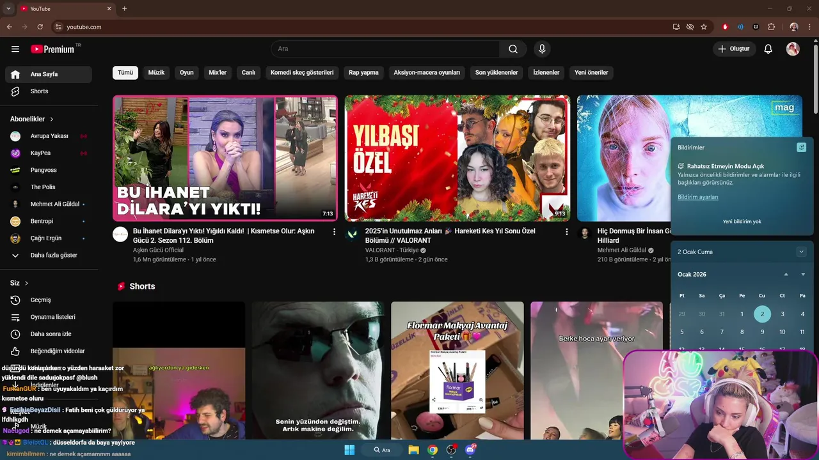Open Flormar Makyaj Avantaj Paketi short
The width and height of the screenshot is (819, 460).
457,371
